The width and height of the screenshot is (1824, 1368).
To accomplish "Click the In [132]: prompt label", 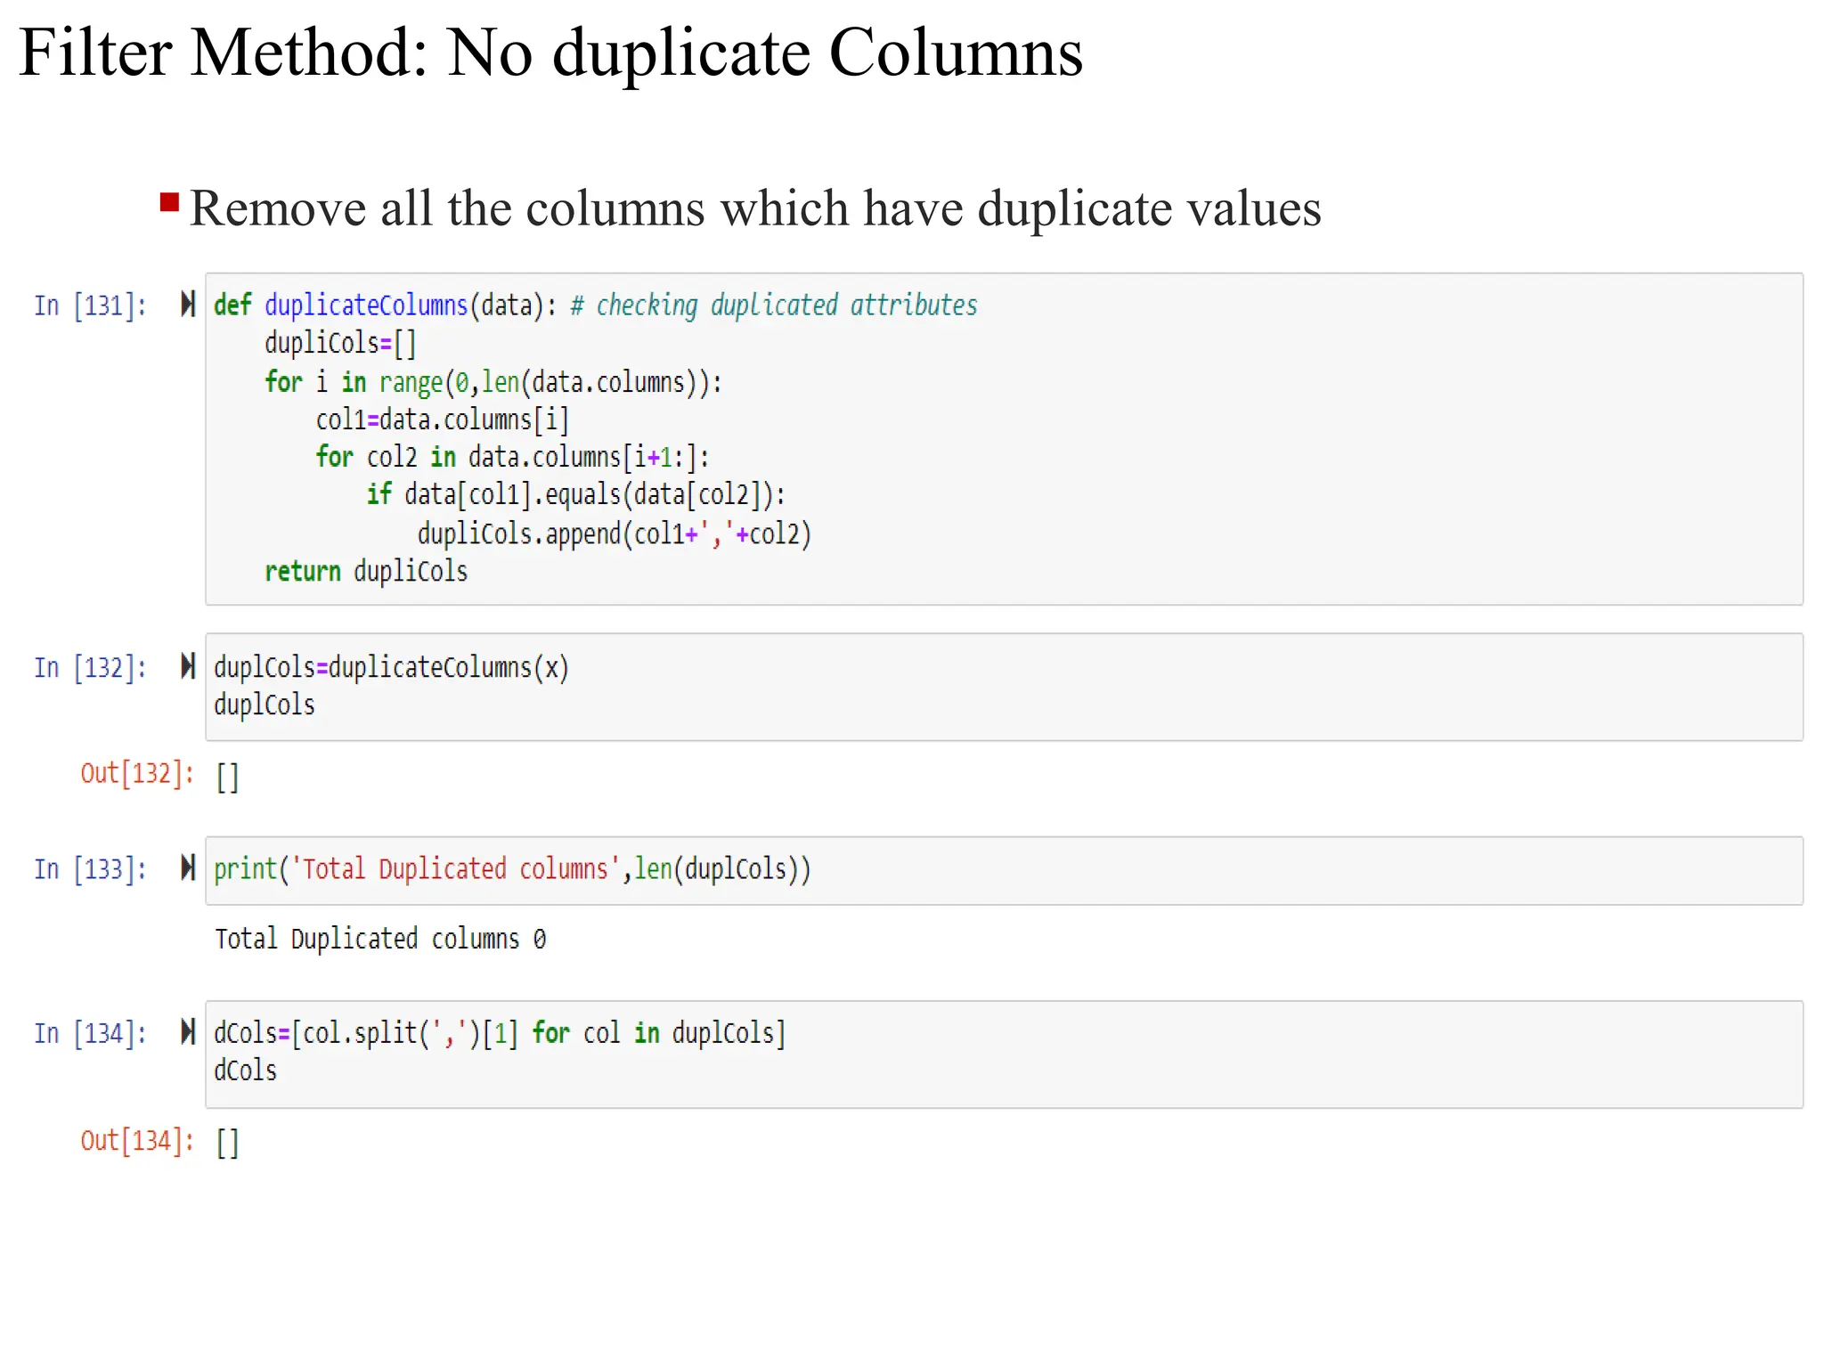I will tap(90, 667).
